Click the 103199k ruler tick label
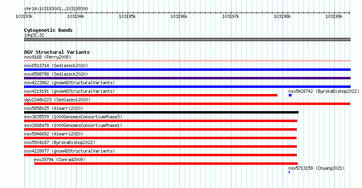The image size is (362, 188). point(334,16)
